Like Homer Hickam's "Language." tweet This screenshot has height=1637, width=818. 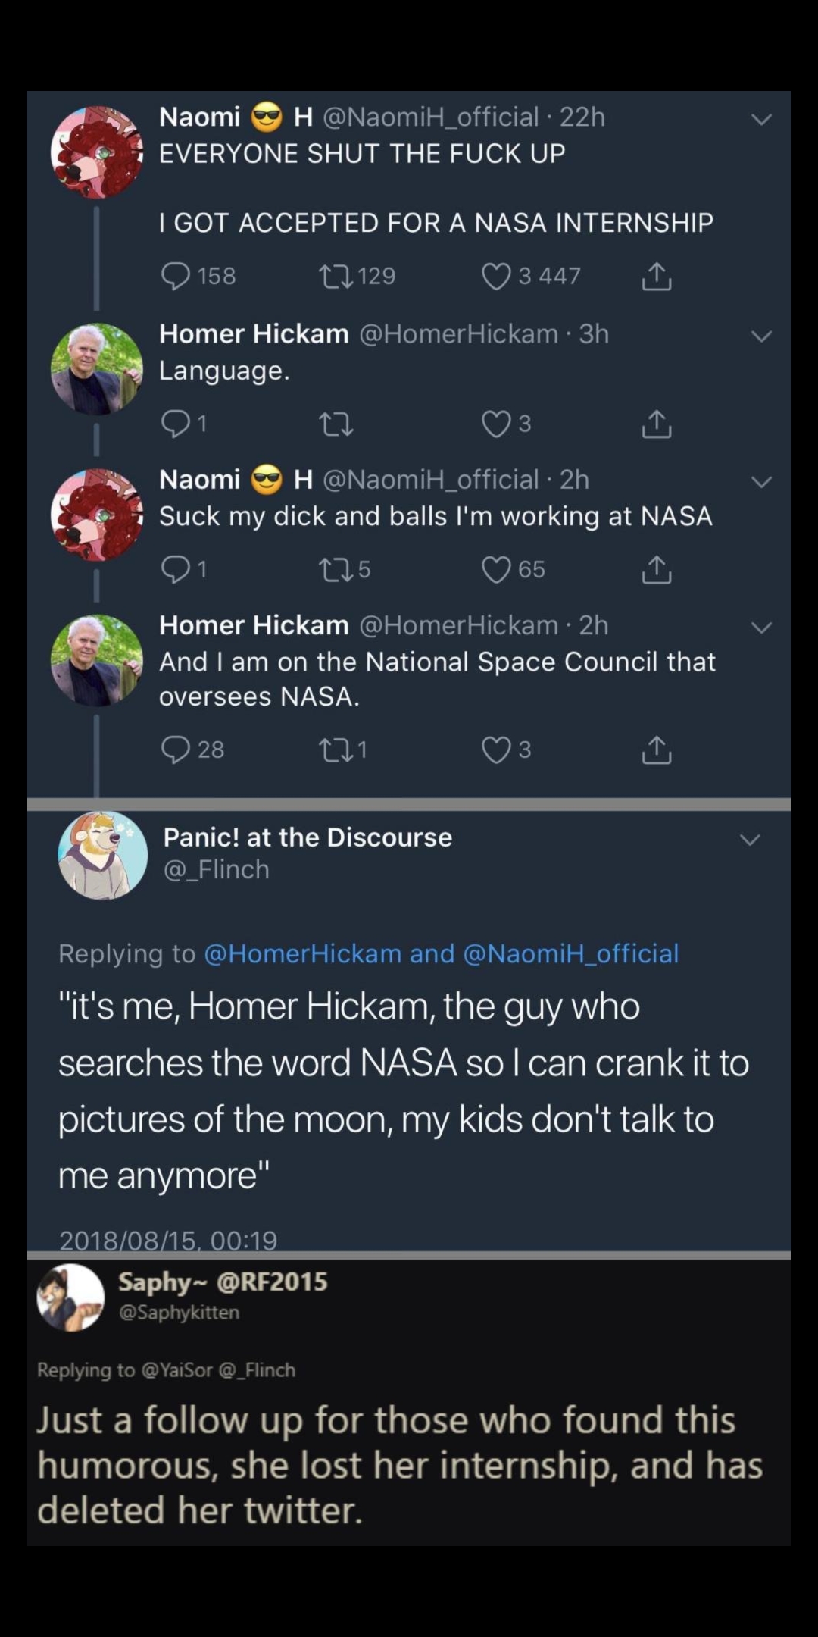coord(496,424)
